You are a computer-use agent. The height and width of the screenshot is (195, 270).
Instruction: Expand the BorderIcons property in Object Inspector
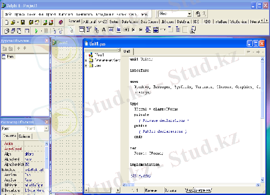coord(3,190)
